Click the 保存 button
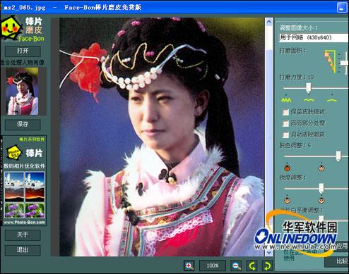Screen dimensions: 349x274 pos(23,125)
